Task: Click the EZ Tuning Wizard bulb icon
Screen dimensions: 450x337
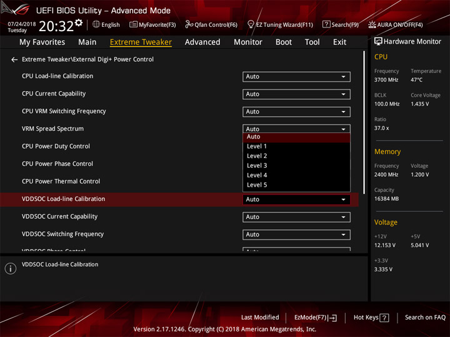Action: point(251,24)
